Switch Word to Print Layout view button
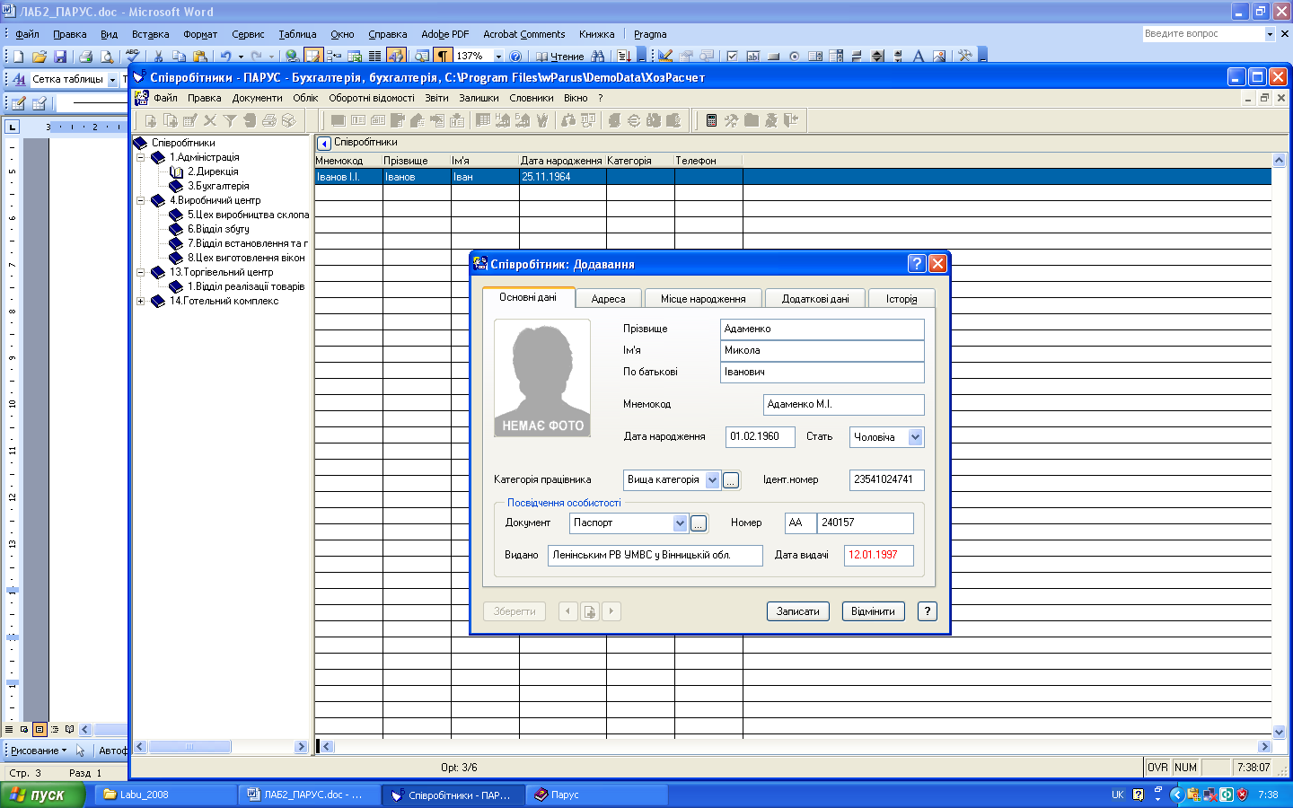Viewport: 1293px width, 808px height. tap(39, 729)
